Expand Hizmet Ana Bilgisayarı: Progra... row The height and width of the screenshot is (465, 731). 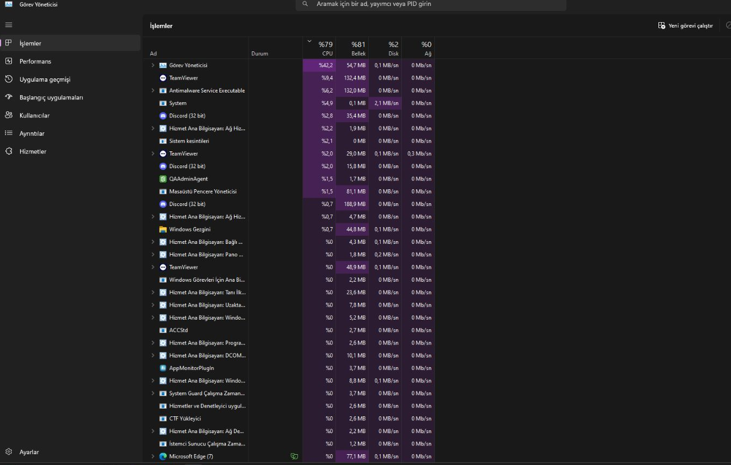(x=153, y=343)
